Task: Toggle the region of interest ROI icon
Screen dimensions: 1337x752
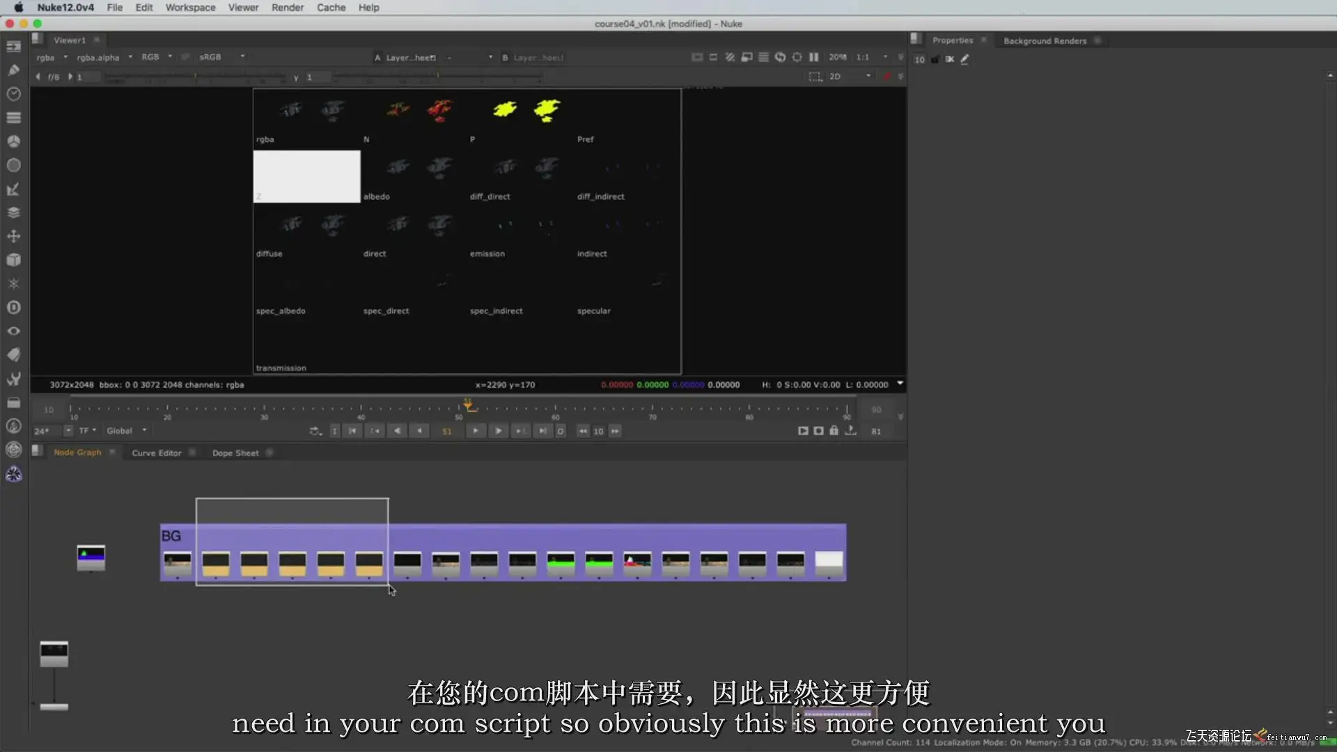Action: 815,77
